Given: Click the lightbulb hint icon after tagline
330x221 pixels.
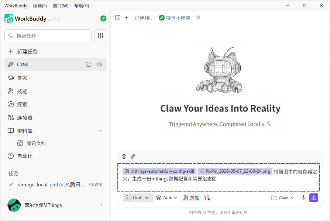Looking at the screenshot, I should click(x=269, y=124).
